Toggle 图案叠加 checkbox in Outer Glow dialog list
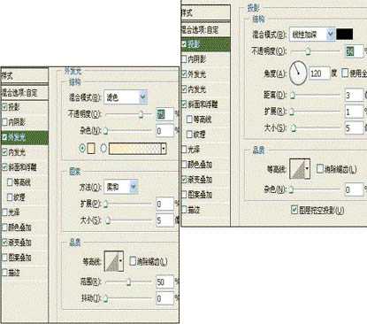The image size is (367, 324). (x=4, y=258)
